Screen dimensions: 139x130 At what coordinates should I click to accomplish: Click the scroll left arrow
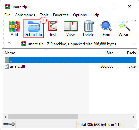pos(5,117)
